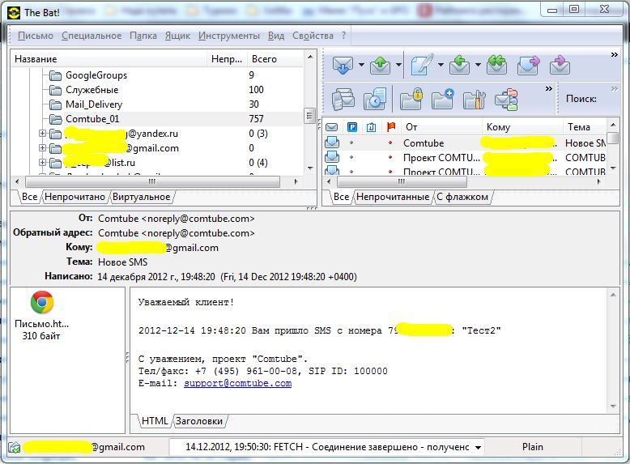Open the status bar log dropdown arrow

click(x=478, y=447)
